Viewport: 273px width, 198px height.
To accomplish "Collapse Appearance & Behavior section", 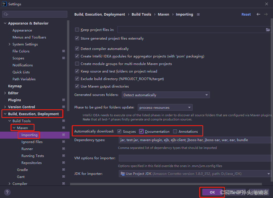I will (5, 23).
